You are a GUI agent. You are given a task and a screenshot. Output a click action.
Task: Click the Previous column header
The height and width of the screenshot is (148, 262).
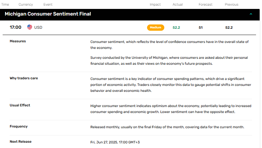(232, 5)
